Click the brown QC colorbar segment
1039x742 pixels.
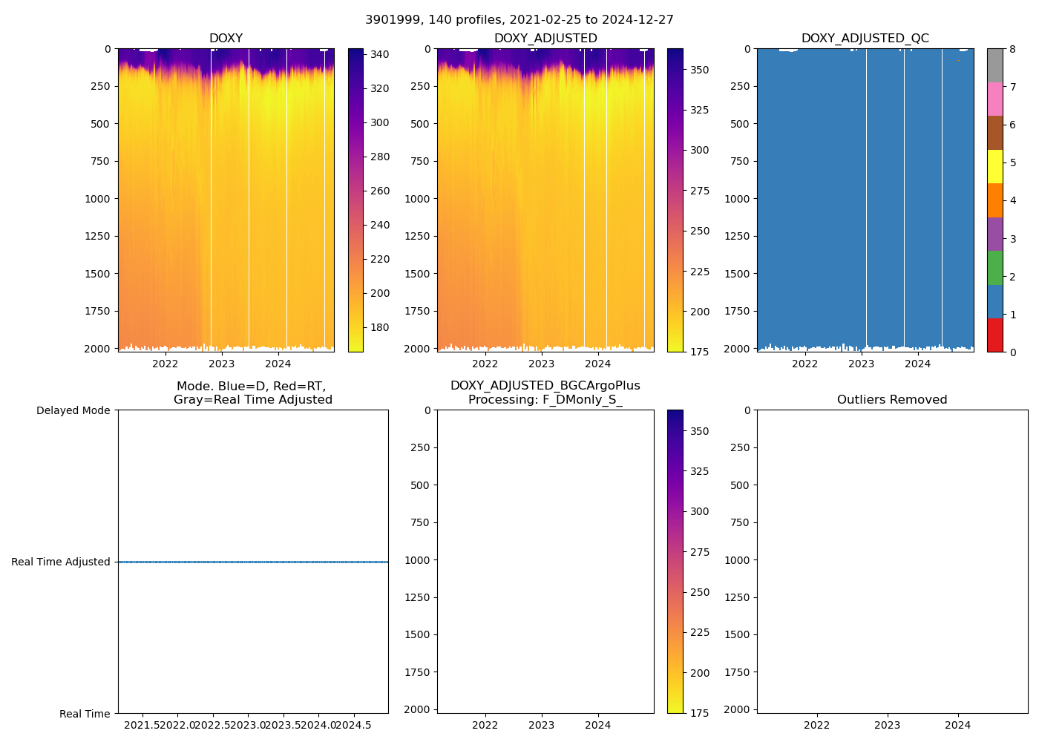(x=994, y=133)
